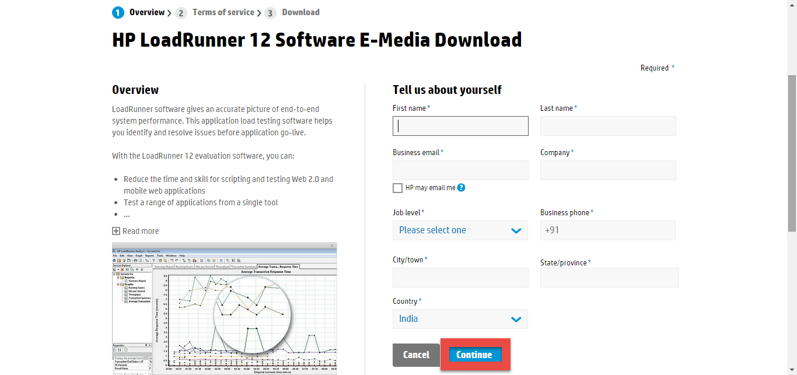Click the Country dropdown arrow icon
This screenshot has width=797, height=375.
pyautogui.click(x=516, y=319)
